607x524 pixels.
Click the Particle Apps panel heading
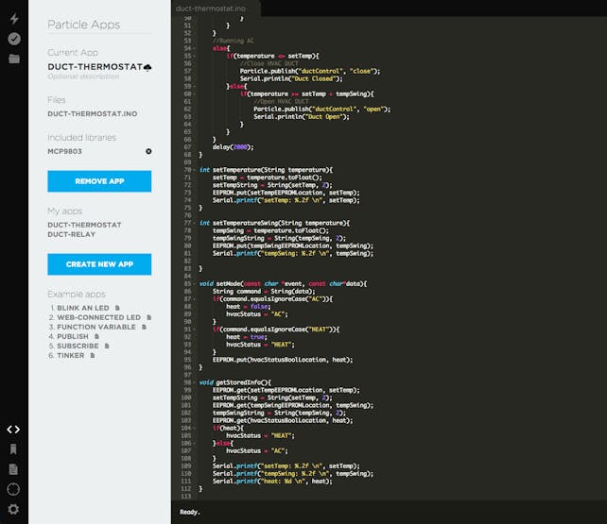(x=83, y=25)
